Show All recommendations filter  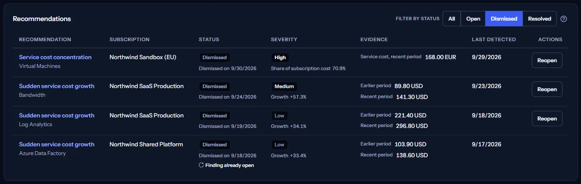click(451, 19)
